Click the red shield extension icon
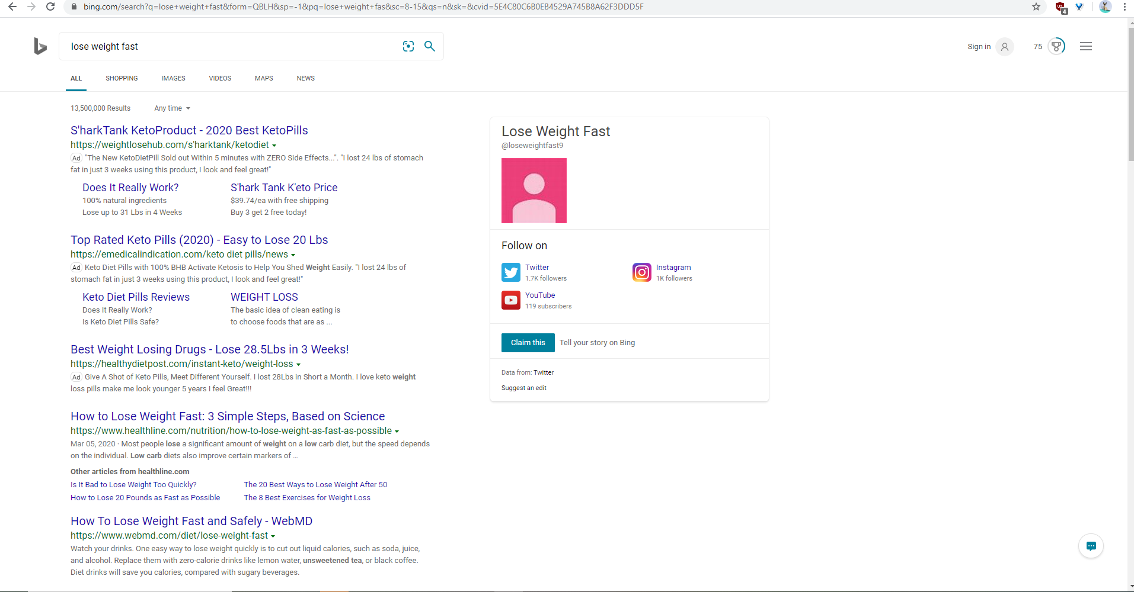This screenshot has width=1134, height=592. [1061, 7]
